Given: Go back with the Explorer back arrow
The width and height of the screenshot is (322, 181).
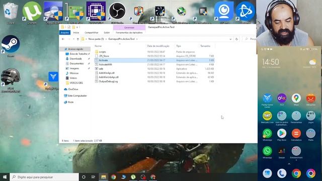Looking at the screenshot, I should point(63,39).
